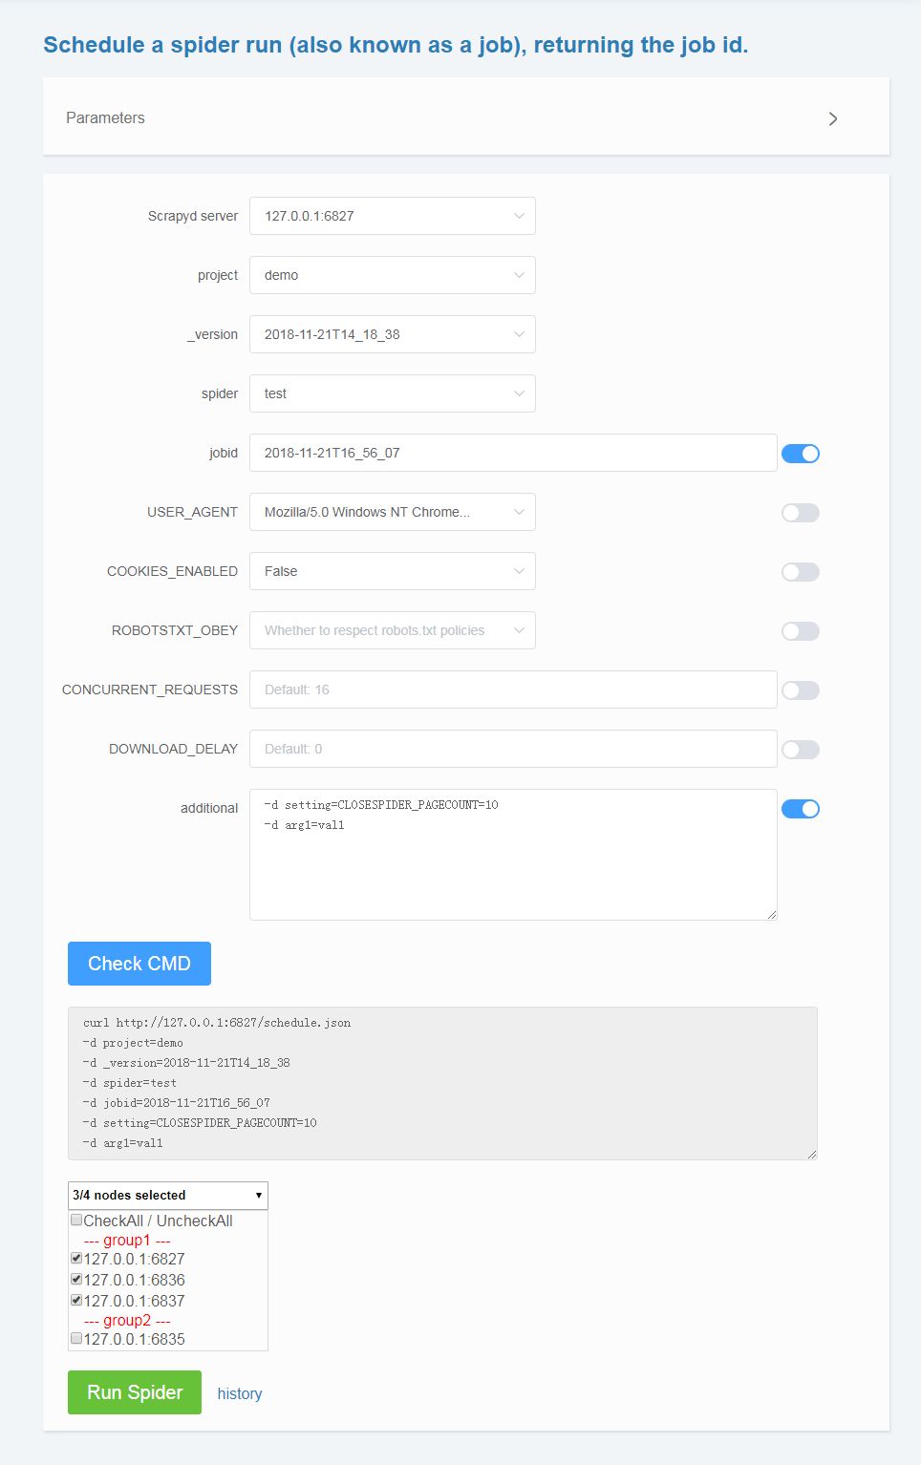Image resolution: width=921 pixels, height=1465 pixels.
Task: Uncheck node 127.0.0.1:6836
Action: pyautogui.click(x=76, y=1279)
